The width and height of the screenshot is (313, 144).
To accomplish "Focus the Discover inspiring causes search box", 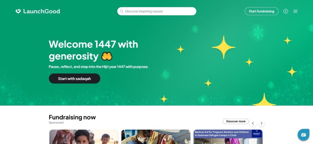I will (x=157, y=11).
